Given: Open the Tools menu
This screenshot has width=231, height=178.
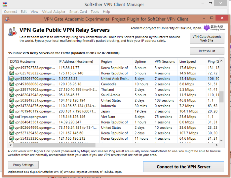Looking at the screenshot, I should [95, 12].
